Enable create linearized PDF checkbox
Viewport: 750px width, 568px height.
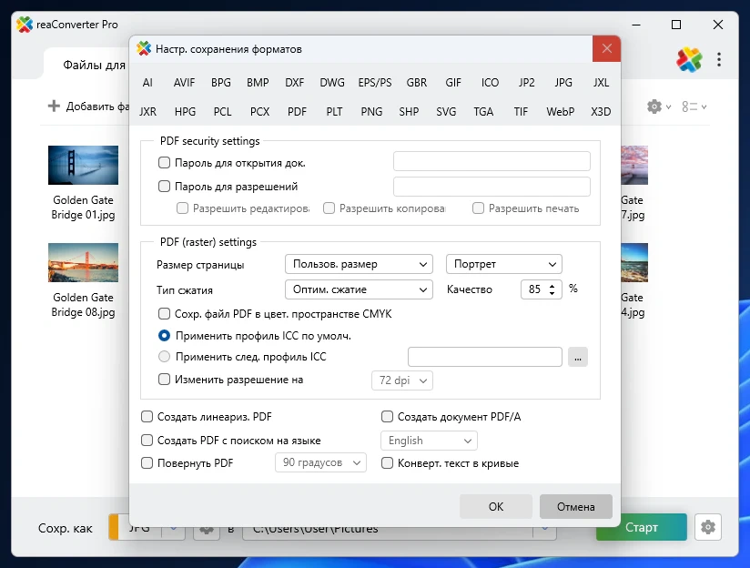point(147,417)
